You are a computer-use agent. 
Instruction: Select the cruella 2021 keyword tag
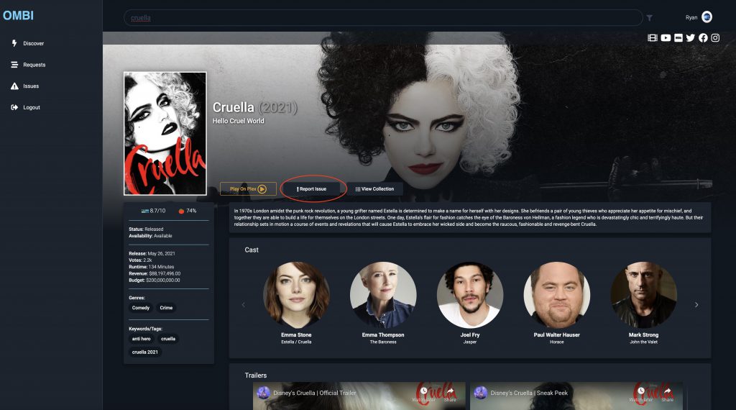[x=145, y=352]
